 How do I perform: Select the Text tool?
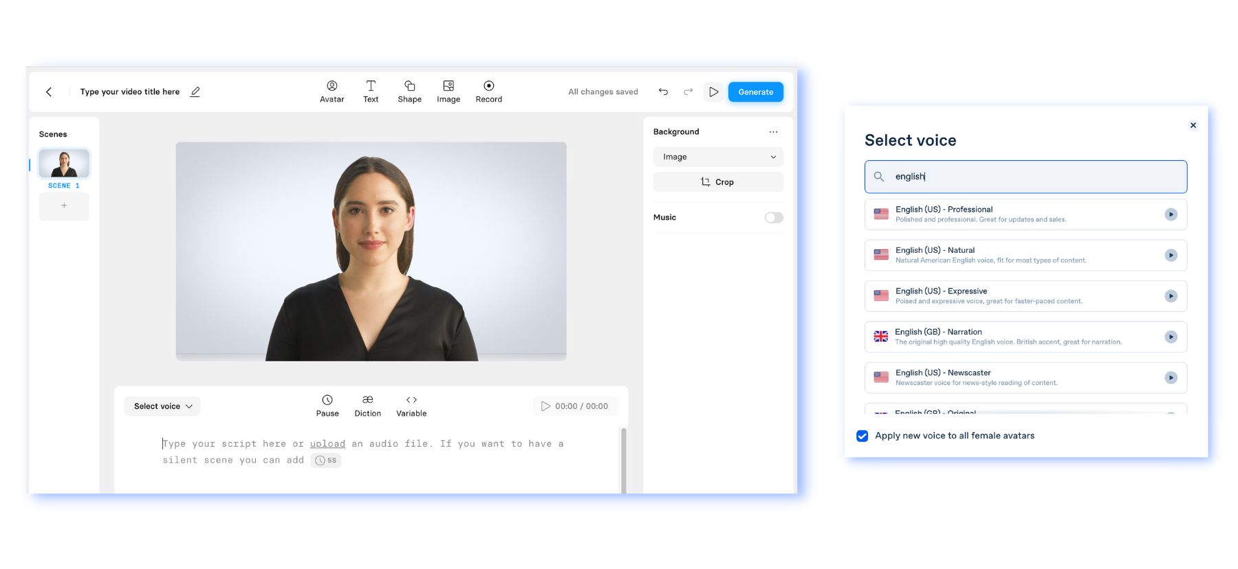pos(371,91)
